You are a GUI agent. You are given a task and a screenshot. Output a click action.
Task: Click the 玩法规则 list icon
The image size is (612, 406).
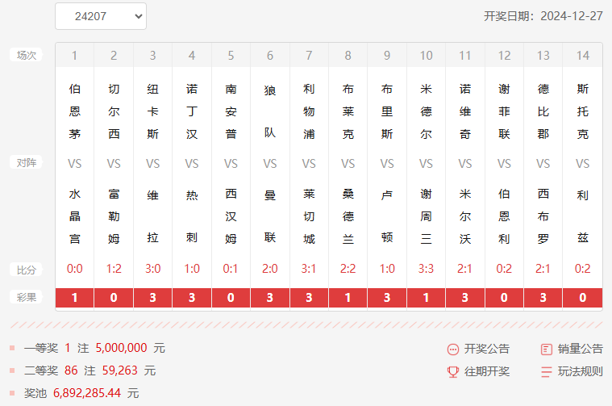(547, 371)
